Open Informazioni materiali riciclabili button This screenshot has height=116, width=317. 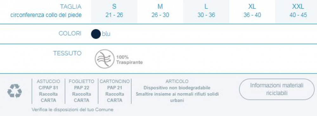[277, 89]
